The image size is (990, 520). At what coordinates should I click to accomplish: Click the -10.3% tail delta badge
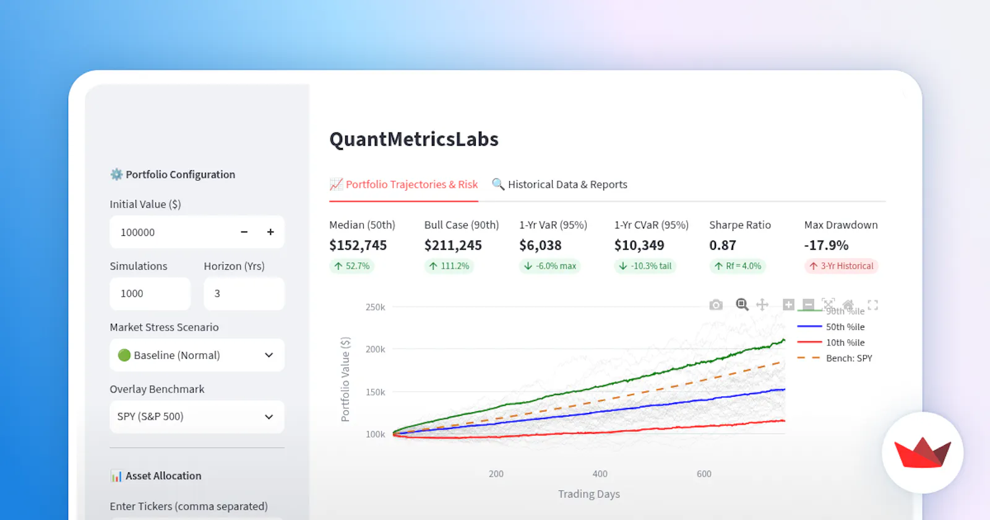pos(645,266)
